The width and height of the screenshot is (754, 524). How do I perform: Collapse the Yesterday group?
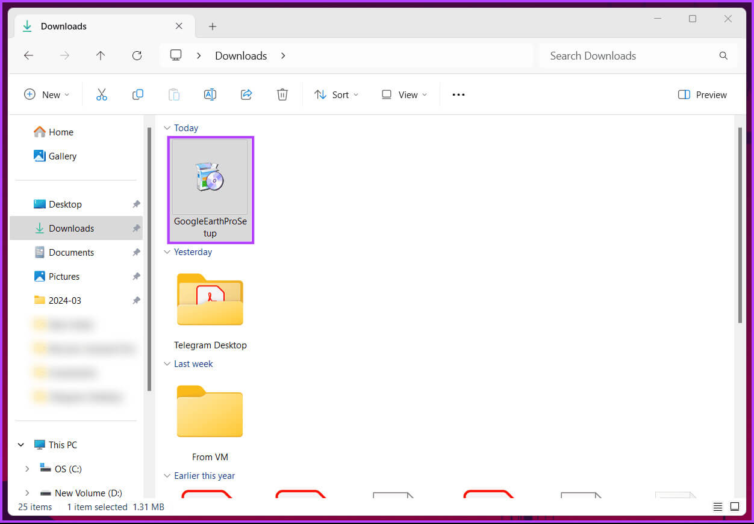coord(167,252)
